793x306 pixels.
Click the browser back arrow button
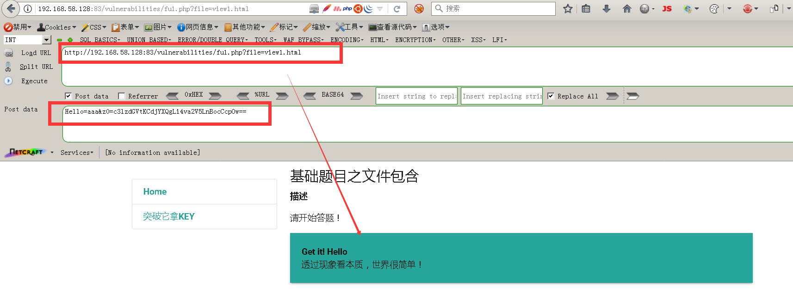click(x=11, y=8)
